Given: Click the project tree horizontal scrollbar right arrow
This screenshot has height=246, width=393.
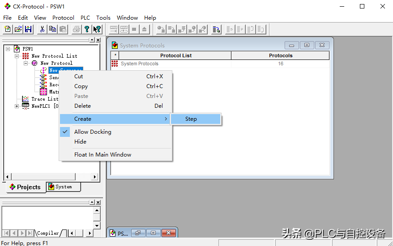Looking at the screenshot, I should (94, 177).
